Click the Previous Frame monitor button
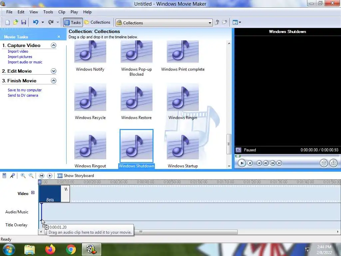This screenshot has height=256, width=341. pos(266,163)
